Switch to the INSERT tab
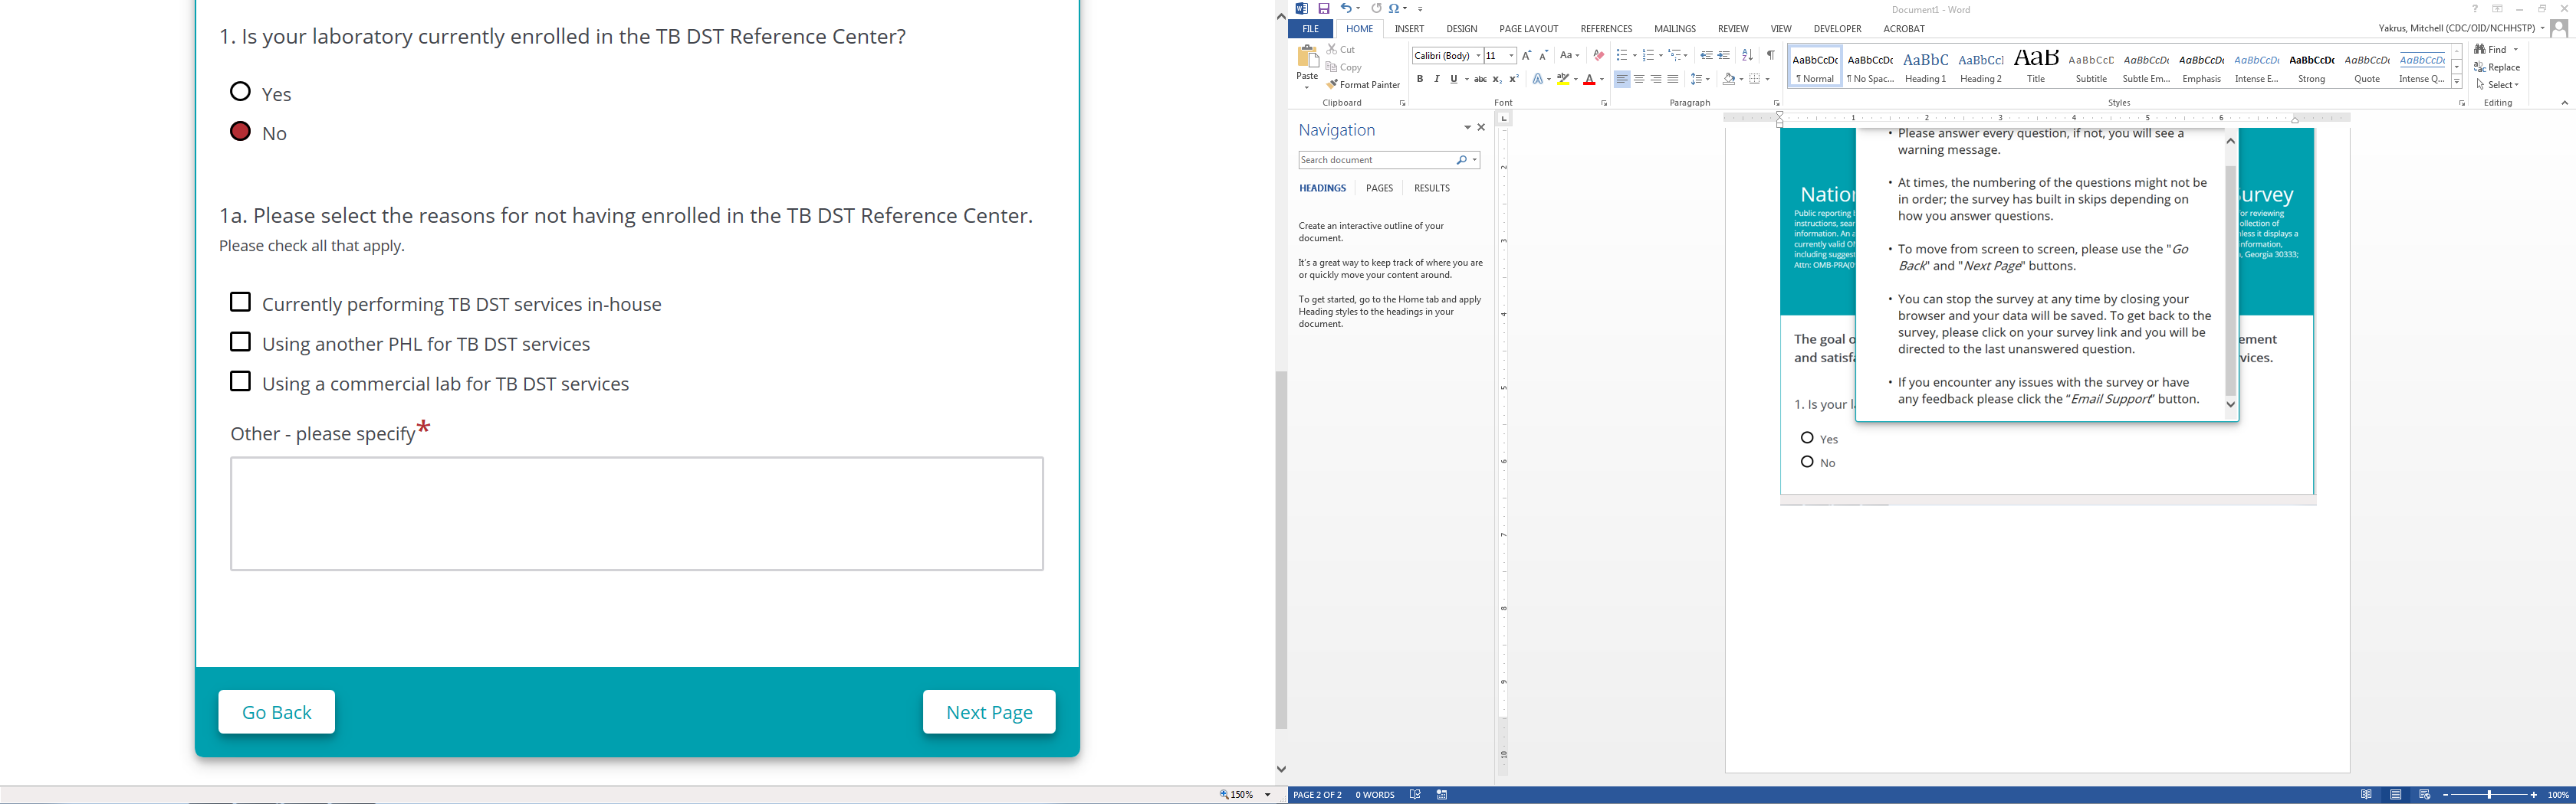Image resolution: width=2576 pixels, height=804 pixels. [1410, 29]
